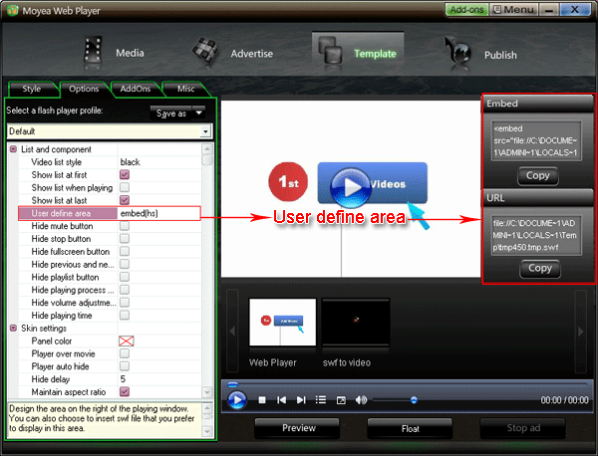This screenshot has width=598, height=456.
Task: Select the swf to video thumbnail
Action: (356, 322)
